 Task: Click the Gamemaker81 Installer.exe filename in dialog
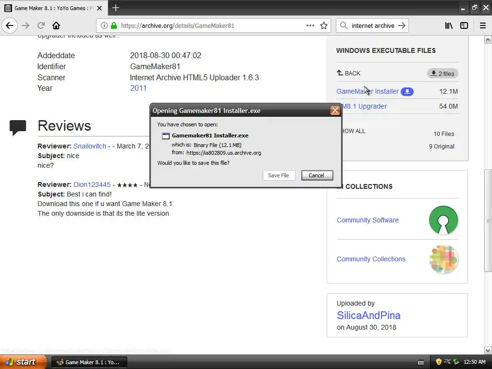[210, 135]
